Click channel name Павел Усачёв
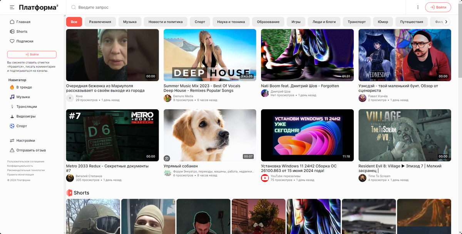The image size is (462, 234). click(378, 96)
